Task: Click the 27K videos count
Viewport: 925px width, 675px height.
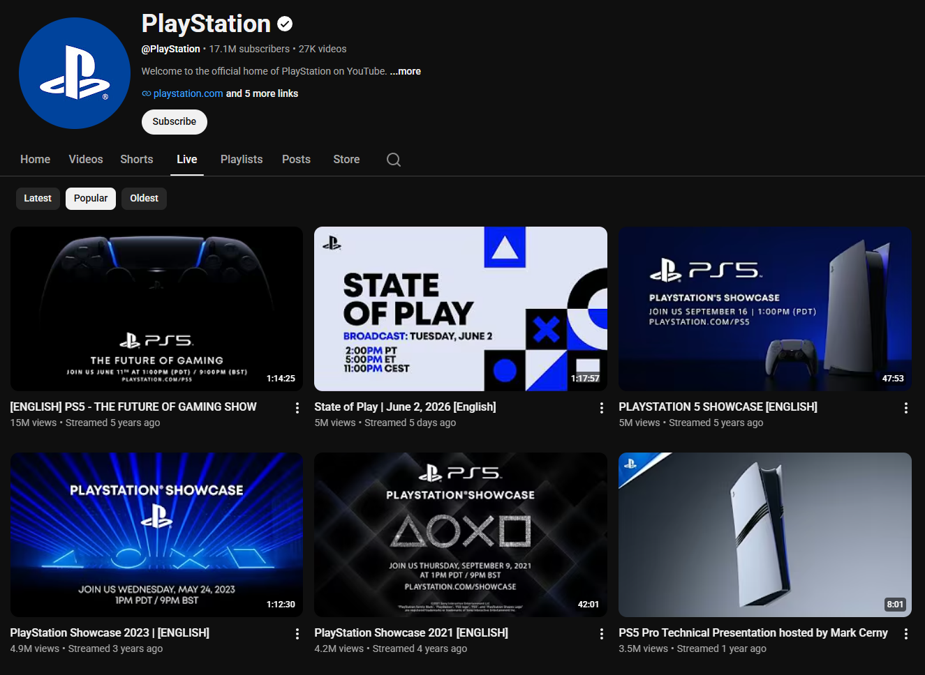Action: [x=323, y=49]
